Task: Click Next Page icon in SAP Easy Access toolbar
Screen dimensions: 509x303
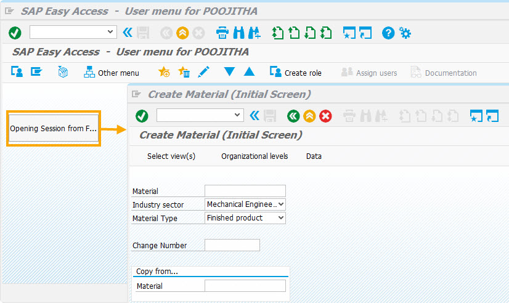Action: click(x=311, y=33)
